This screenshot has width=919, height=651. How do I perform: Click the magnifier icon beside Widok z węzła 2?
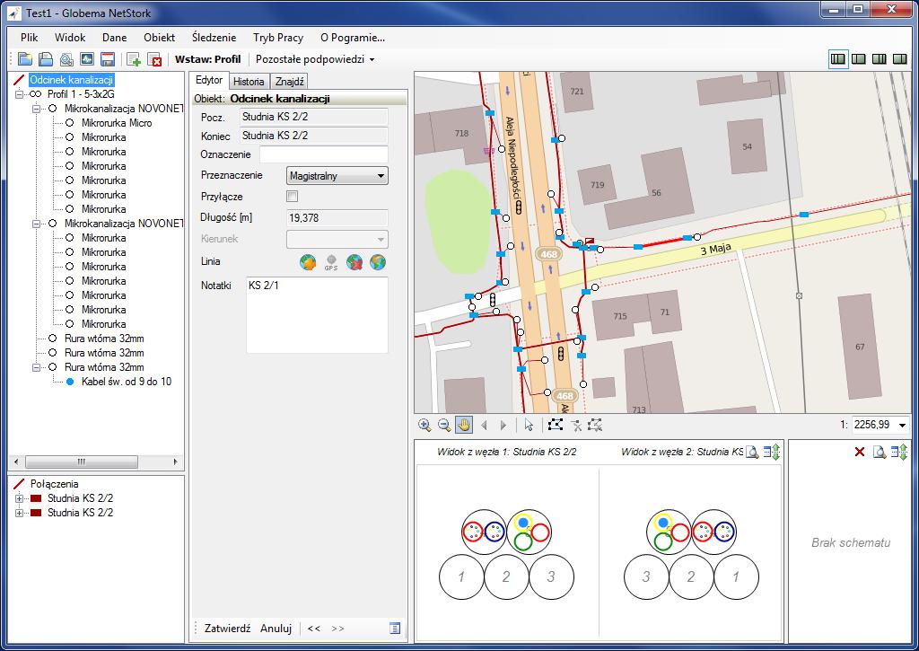click(x=752, y=452)
